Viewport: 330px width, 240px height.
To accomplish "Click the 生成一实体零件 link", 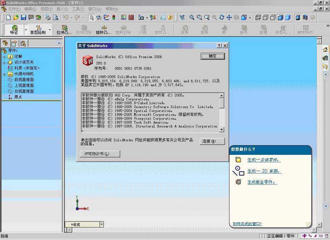I will click(x=264, y=160).
